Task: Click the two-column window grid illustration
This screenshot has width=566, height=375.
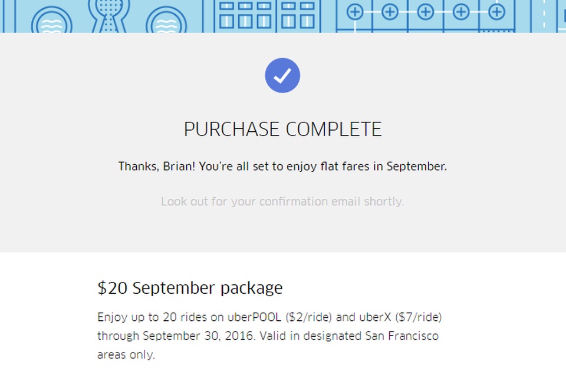Action: click(297, 14)
